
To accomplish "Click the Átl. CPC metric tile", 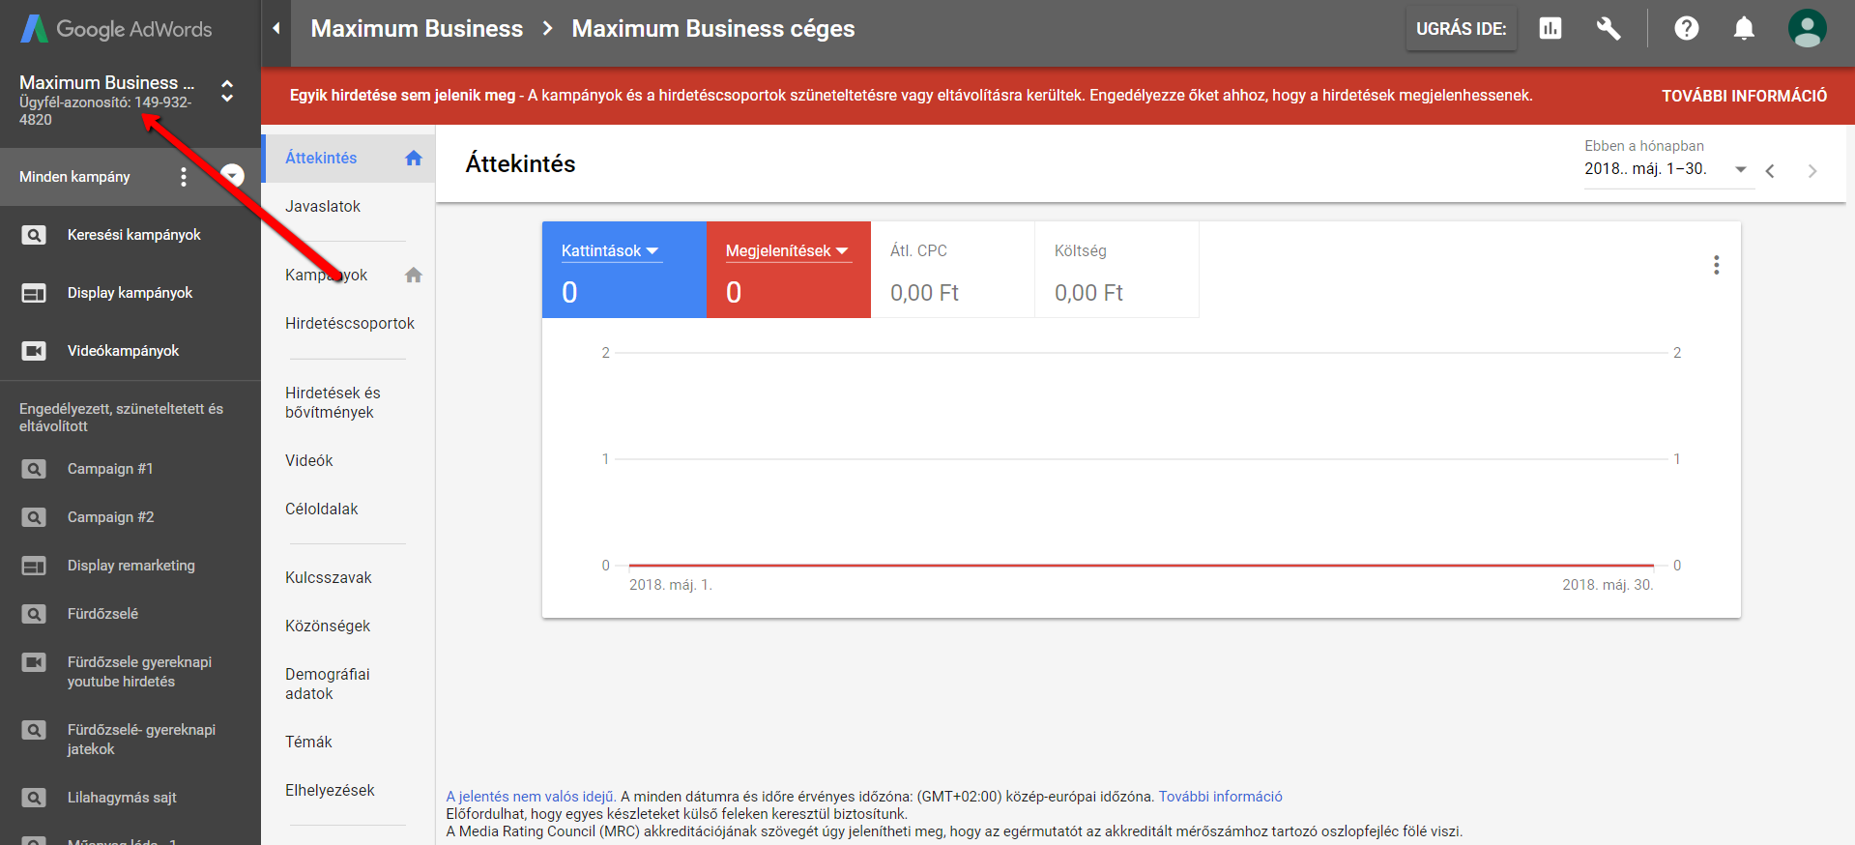I will click(x=953, y=270).
